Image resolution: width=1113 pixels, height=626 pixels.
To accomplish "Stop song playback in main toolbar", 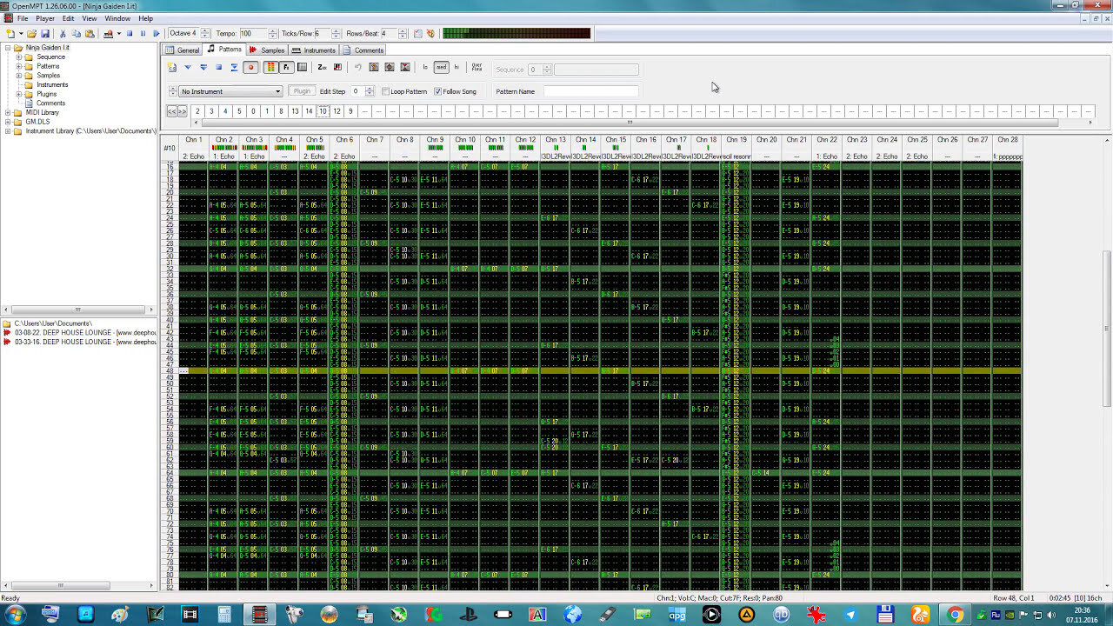I will pyautogui.click(x=130, y=34).
